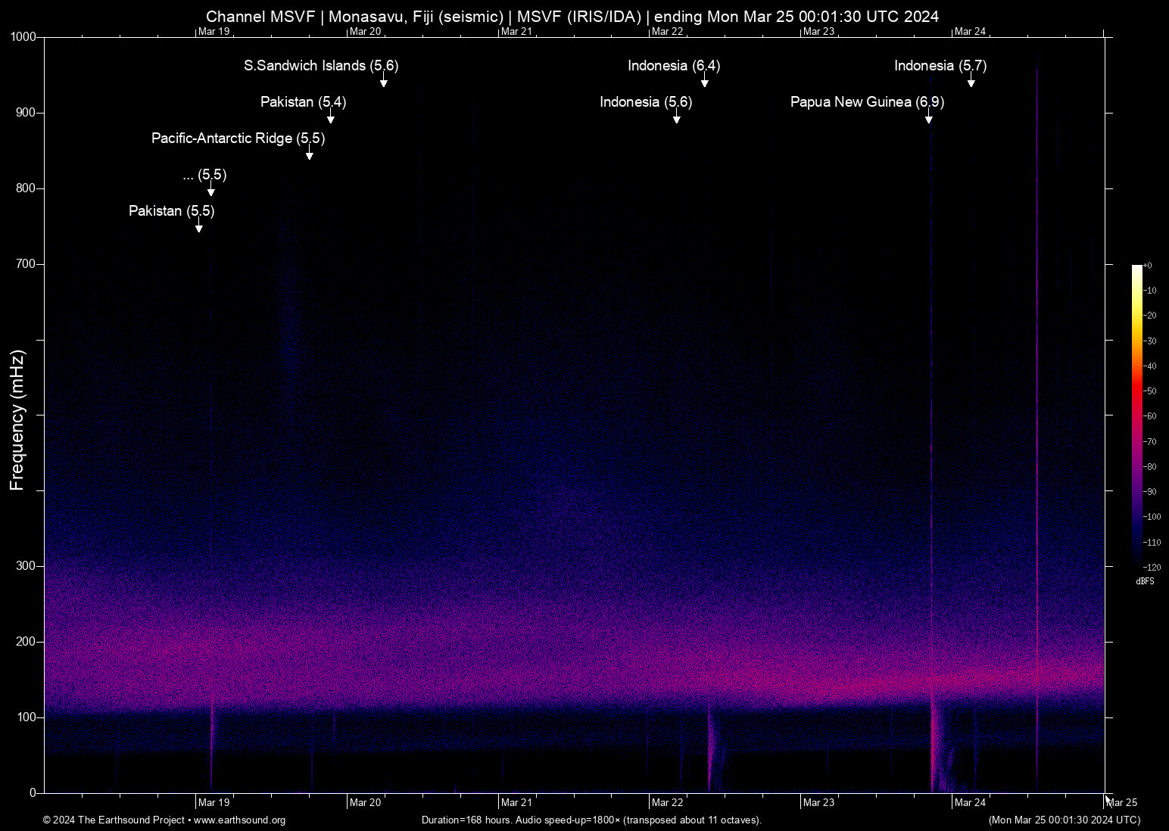The height and width of the screenshot is (831, 1169).
Task: Select the 800 frequency tick label
Action: 26,188
